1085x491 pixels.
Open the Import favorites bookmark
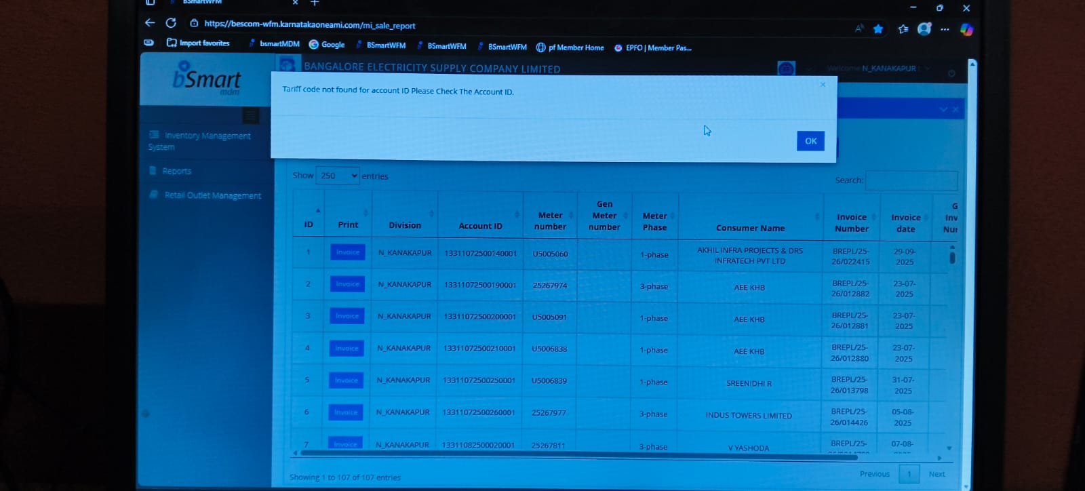click(198, 43)
